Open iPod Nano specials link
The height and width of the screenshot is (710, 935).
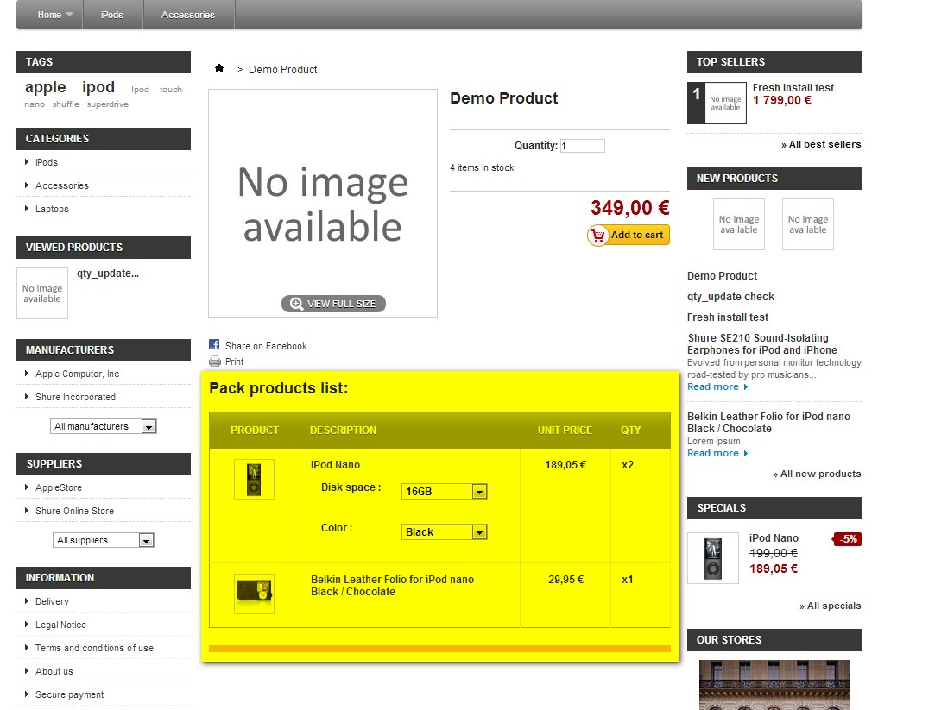coord(774,537)
